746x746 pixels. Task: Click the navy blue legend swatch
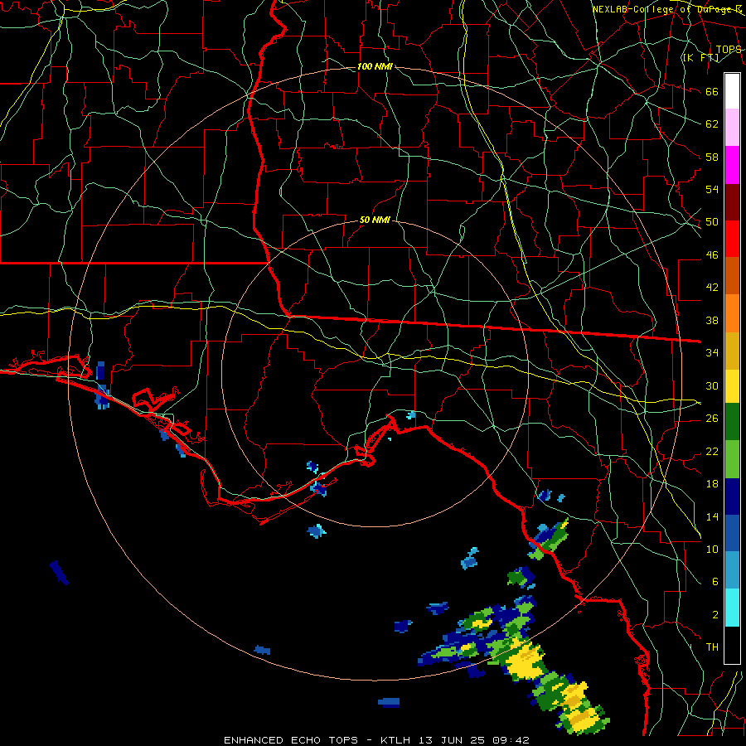click(732, 497)
